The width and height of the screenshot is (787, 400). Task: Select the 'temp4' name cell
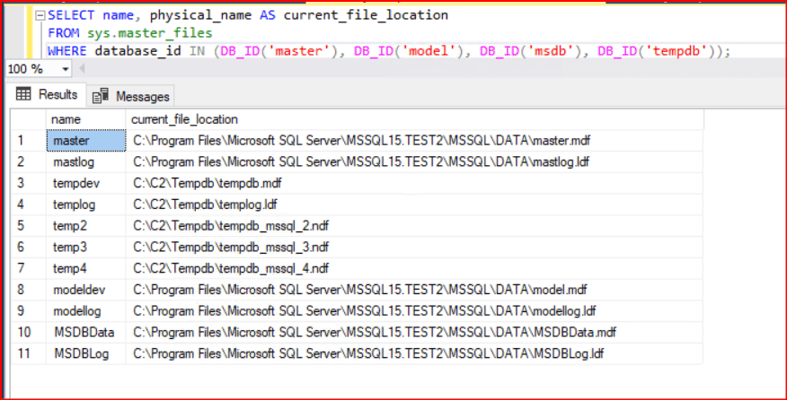coord(85,268)
